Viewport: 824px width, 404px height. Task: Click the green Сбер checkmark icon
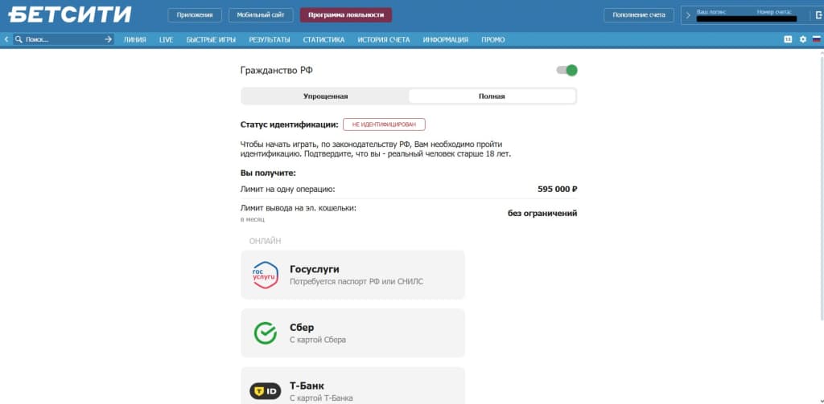[265, 333]
